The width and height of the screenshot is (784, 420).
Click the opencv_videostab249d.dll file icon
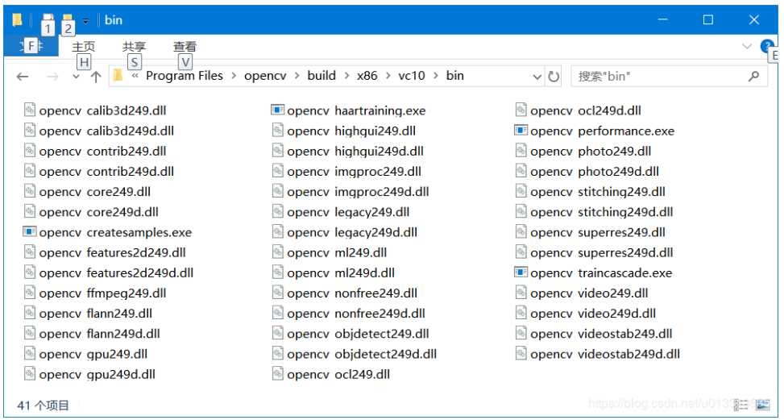click(x=521, y=354)
